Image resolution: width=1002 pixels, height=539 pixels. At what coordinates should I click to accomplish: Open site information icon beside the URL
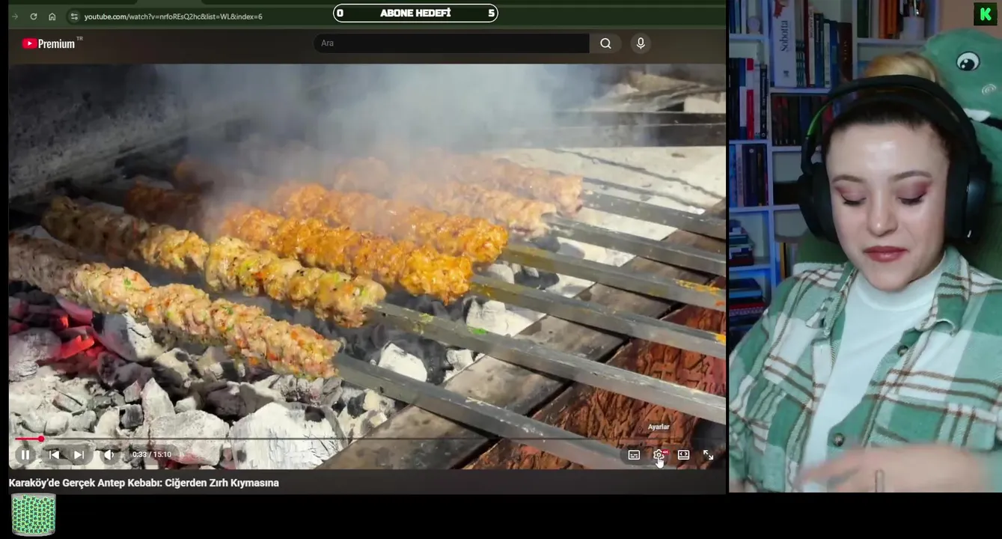tap(73, 16)
